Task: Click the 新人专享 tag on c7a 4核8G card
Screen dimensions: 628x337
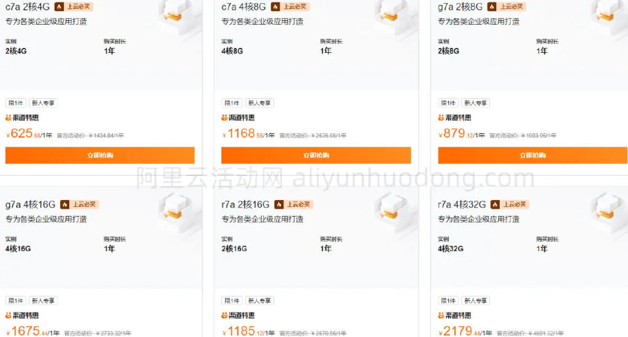Action: [259, 103]
